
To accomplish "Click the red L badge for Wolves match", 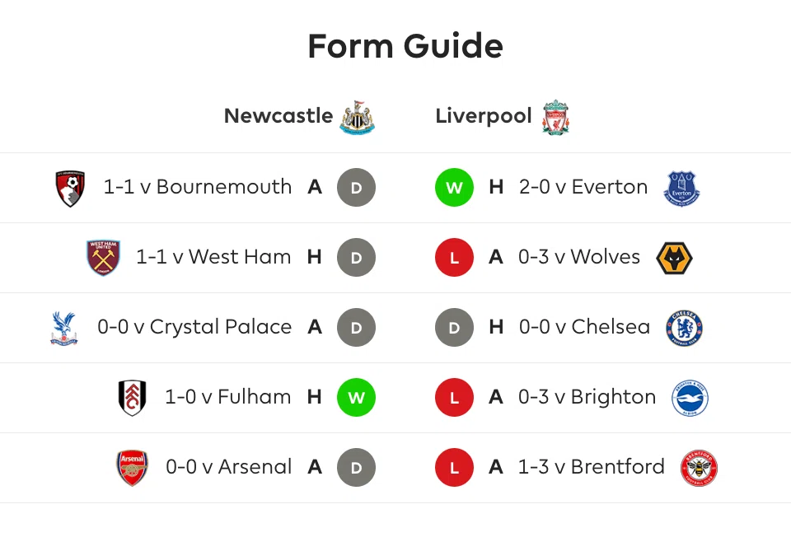I will pyautogui.click(x=454, y=257).
